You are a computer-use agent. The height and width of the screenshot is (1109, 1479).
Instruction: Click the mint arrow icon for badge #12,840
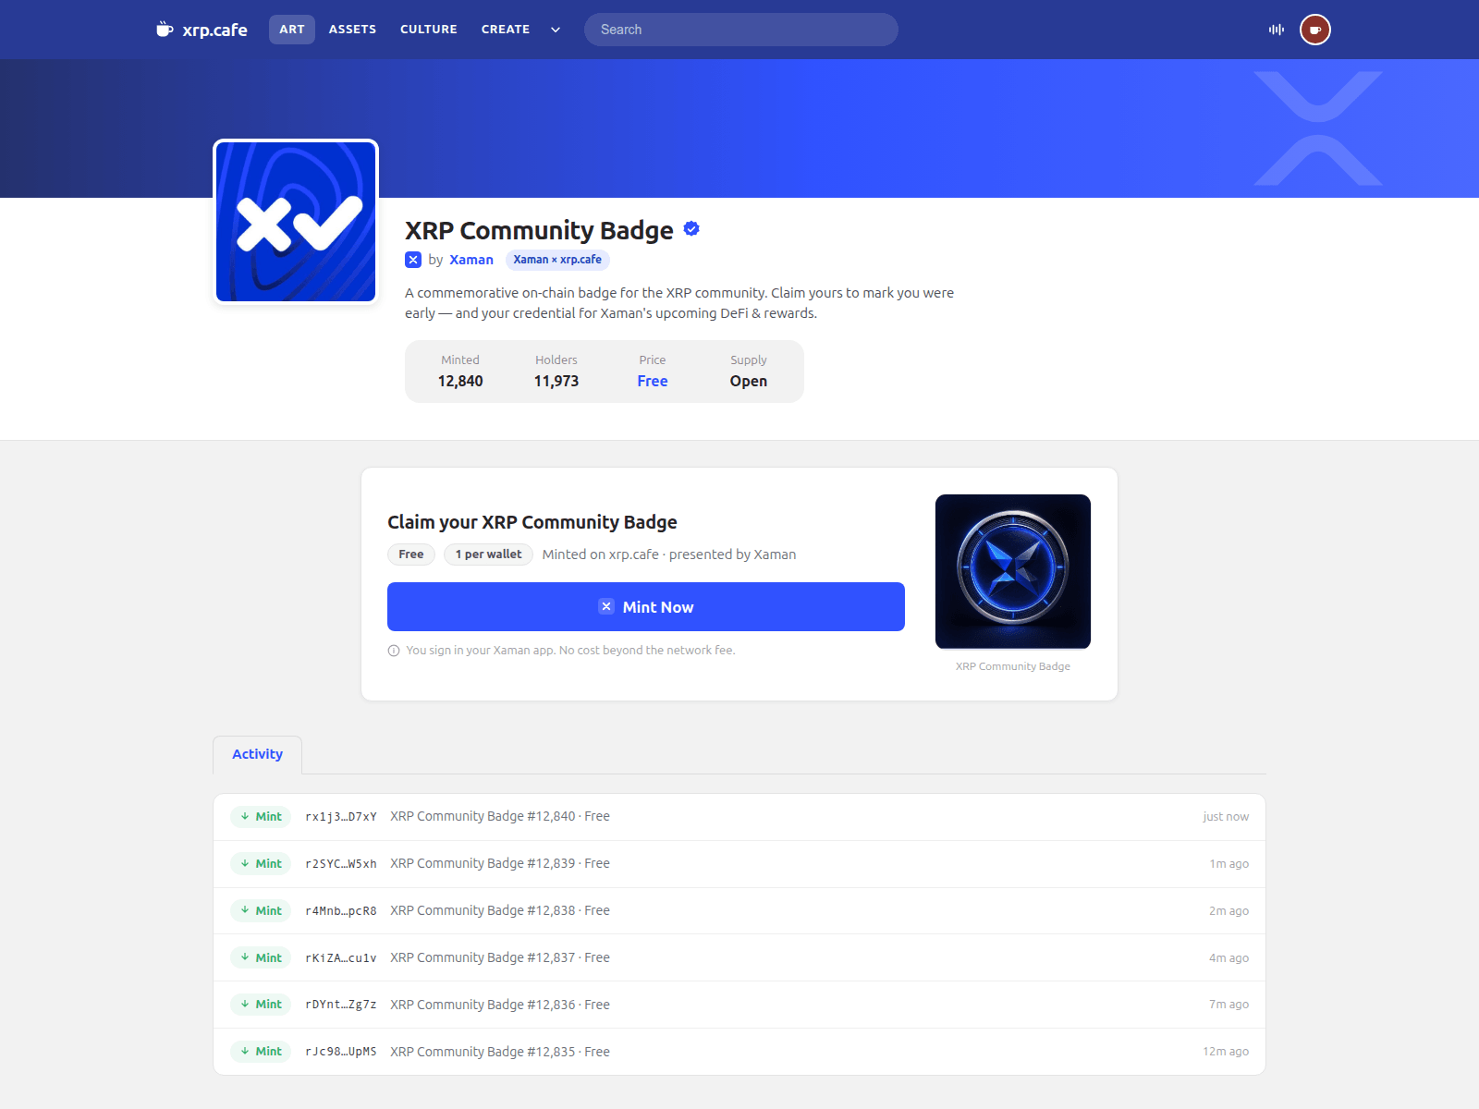coord(245,816)
